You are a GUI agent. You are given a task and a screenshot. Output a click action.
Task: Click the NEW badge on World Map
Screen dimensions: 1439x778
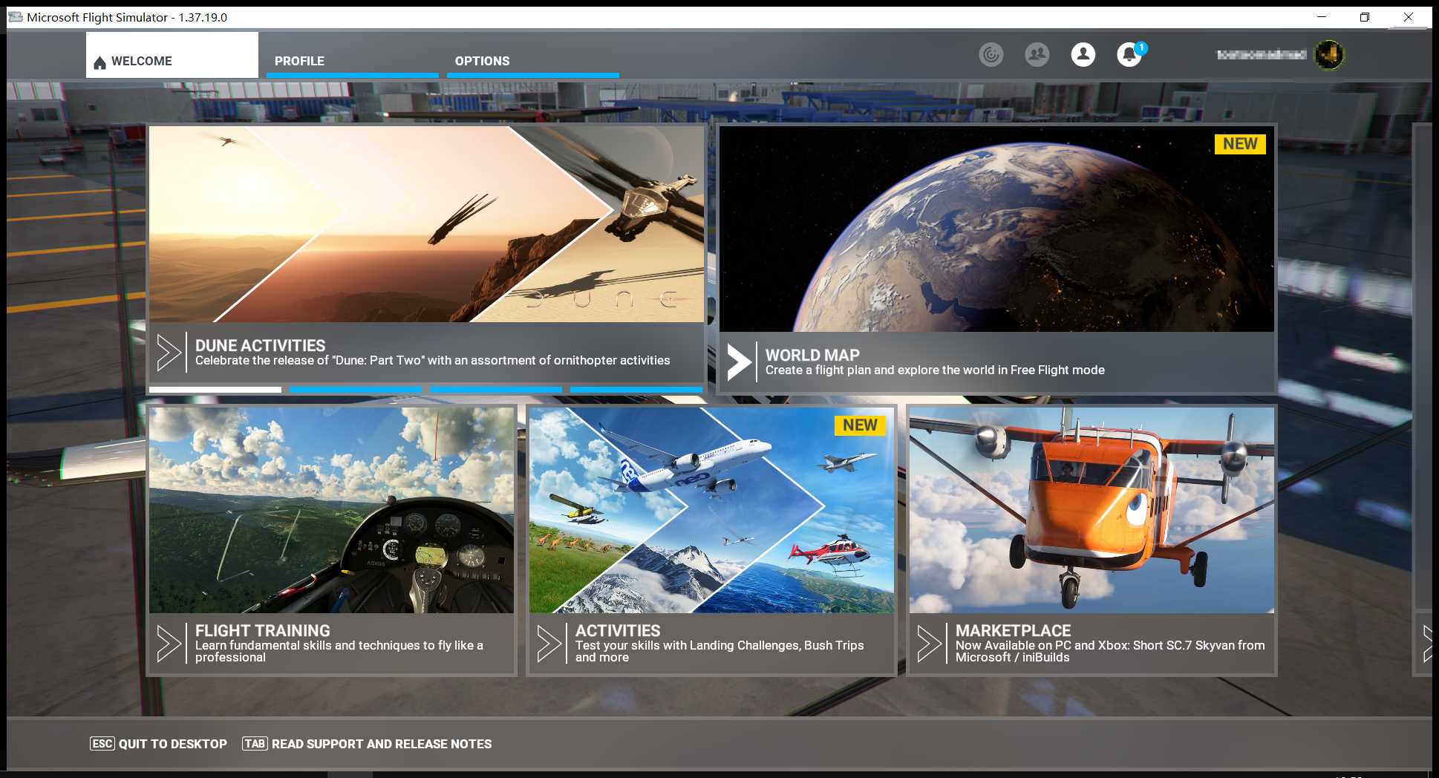coord(1240,144)
